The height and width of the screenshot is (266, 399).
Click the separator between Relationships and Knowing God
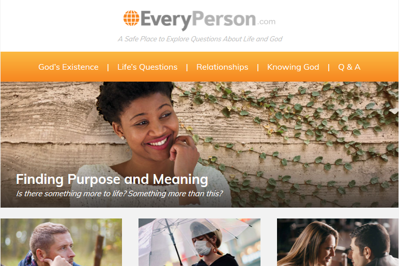click(x=258, y=67)
